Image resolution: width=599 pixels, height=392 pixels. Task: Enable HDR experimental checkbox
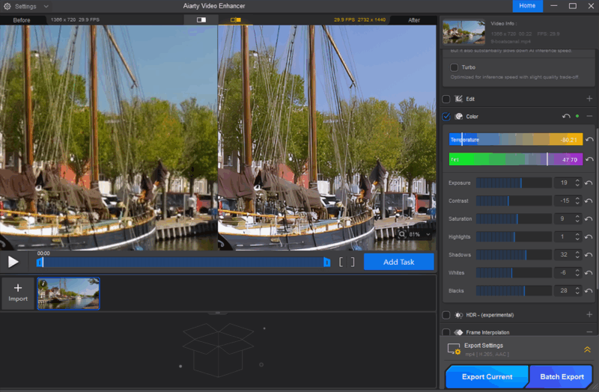pos(446,315)
